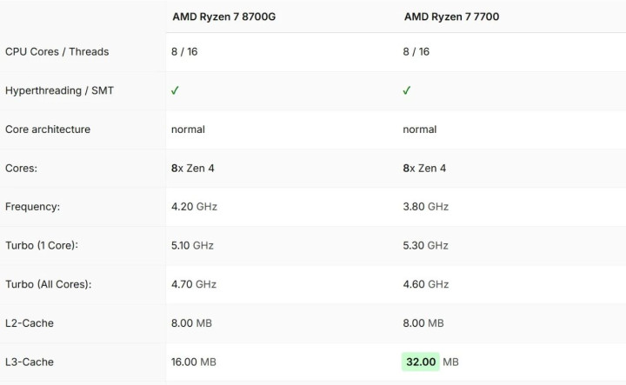Click the 8x Zen 4 cell for 8700G

coord(193,168)
